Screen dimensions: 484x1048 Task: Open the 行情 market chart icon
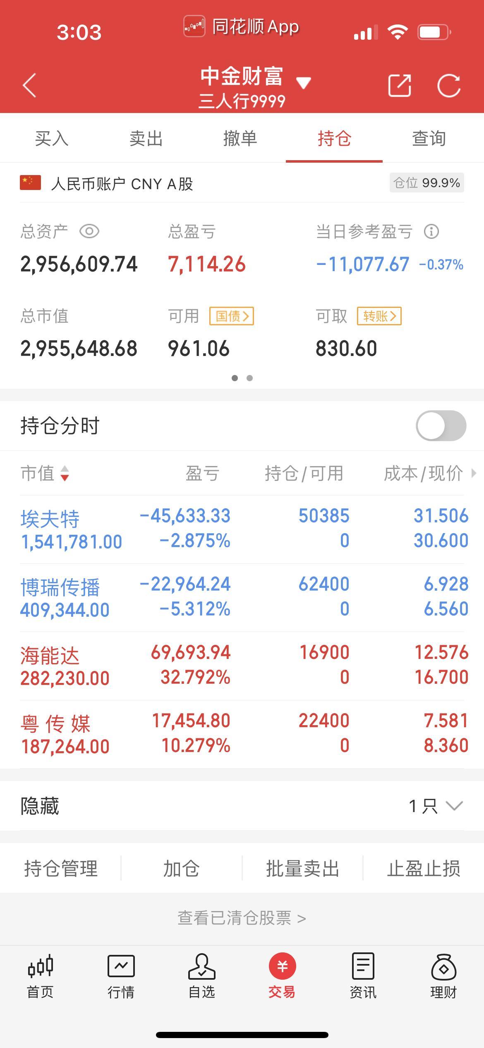(x=121, y=976)
